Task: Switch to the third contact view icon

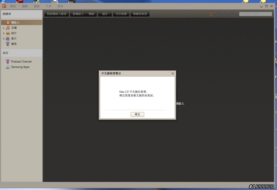Action: (x=225, y=14)
